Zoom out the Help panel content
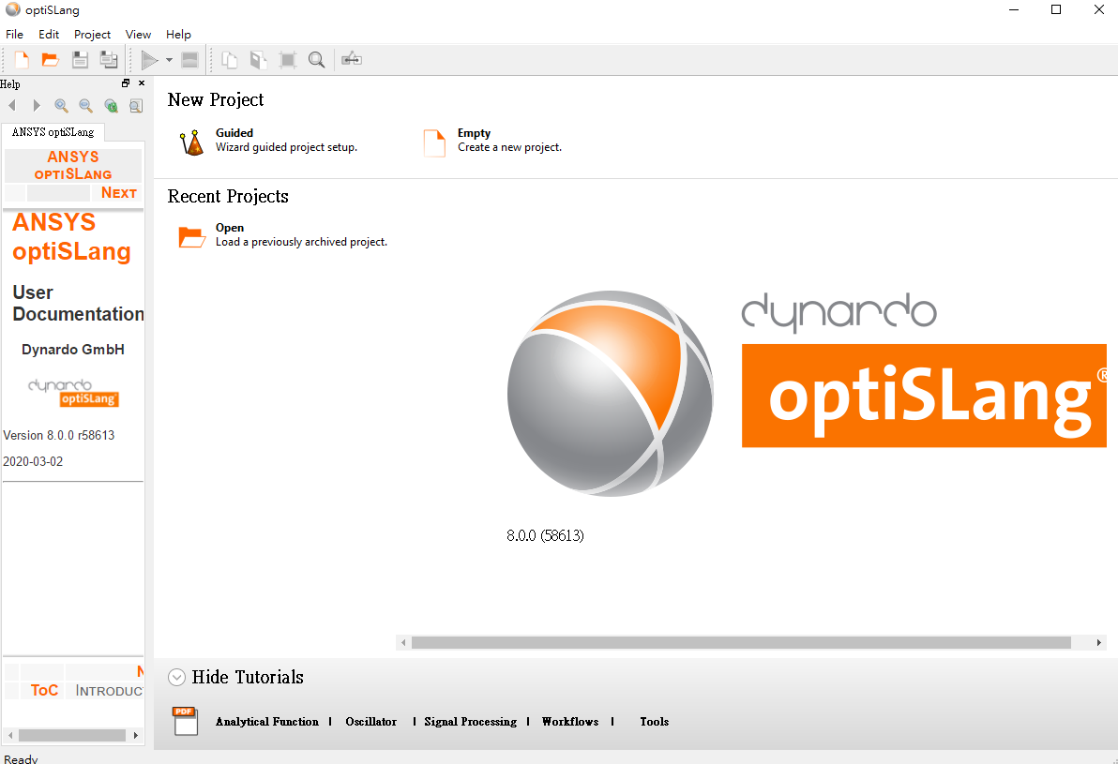Screen dimensions: 1118x764 (85, 106)
